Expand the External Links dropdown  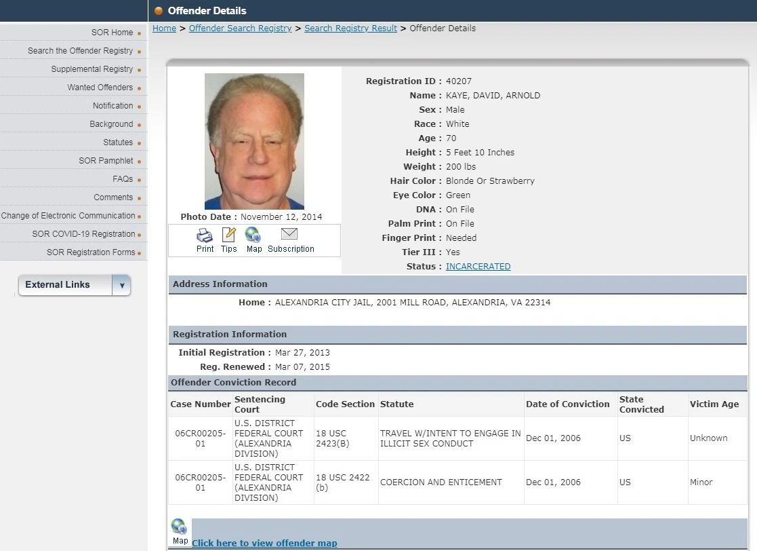coord(121,285)
